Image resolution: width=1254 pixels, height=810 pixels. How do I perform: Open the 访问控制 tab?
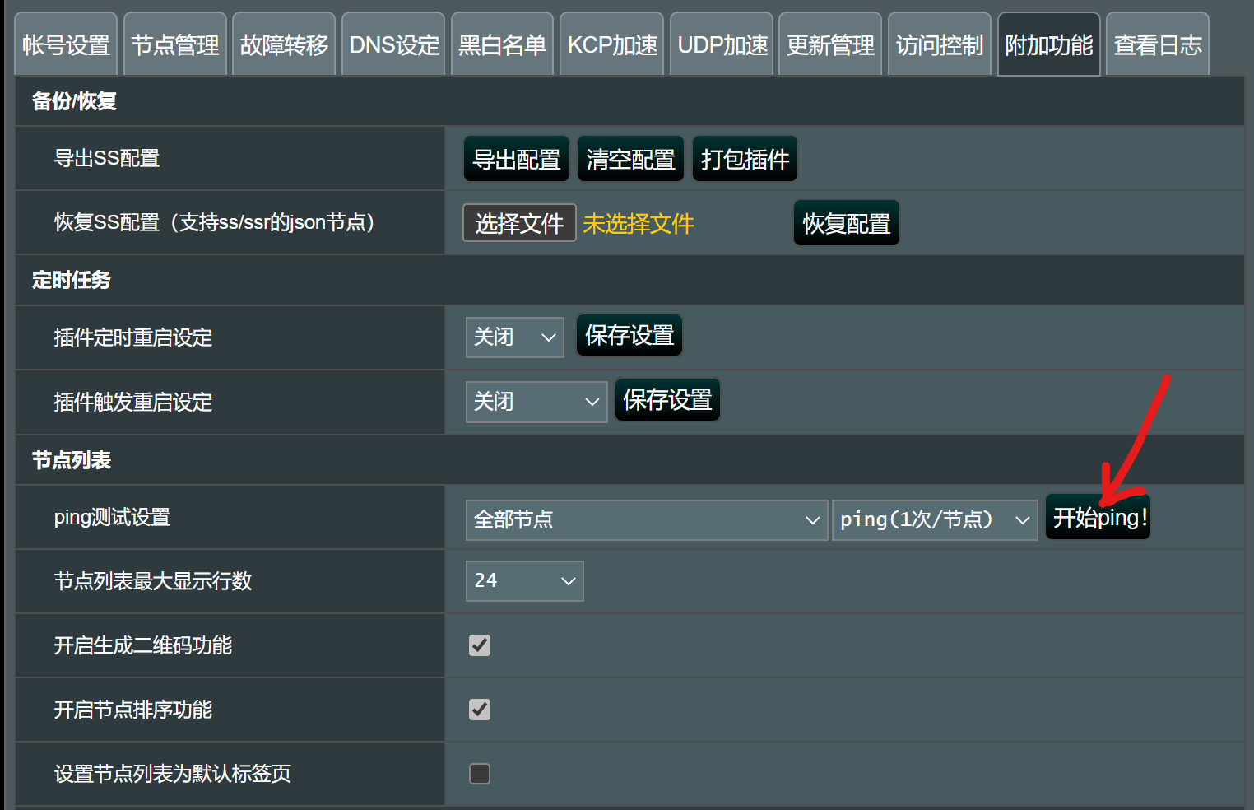point(939,45)
